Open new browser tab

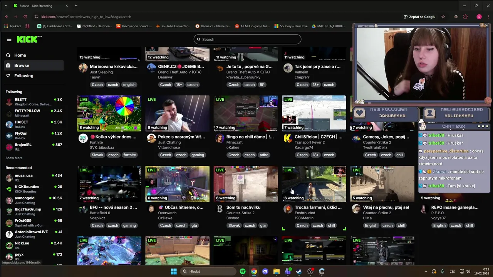pyautogui.click(x=76, y=6)
